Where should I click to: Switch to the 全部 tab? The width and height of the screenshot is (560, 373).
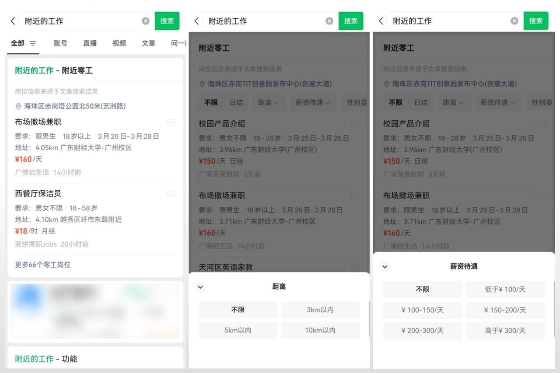[18, 43]
